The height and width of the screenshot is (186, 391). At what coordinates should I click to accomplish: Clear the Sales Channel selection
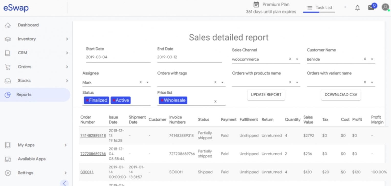point(290,59)
